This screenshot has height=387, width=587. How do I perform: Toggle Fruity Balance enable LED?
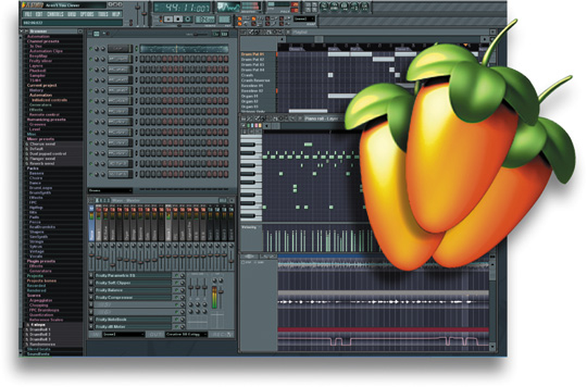click(176, 290)
